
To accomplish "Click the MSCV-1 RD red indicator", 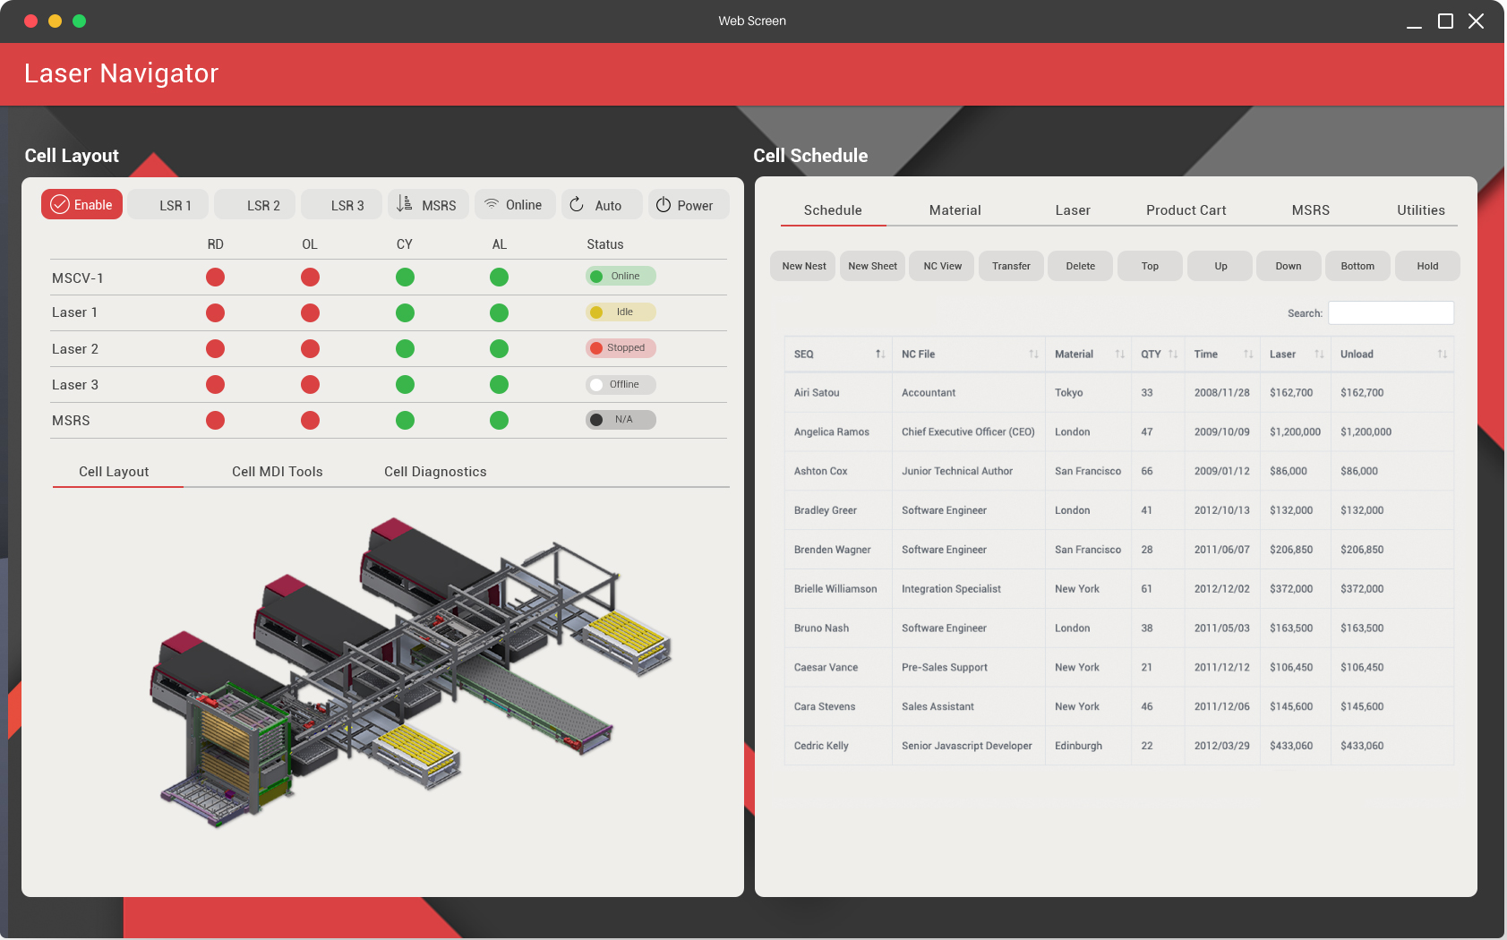I will click(x=215, y=278).
